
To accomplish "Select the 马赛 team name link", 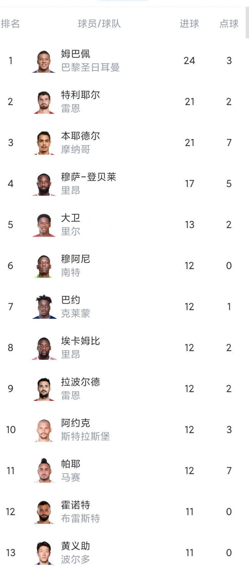I will click(x=70, y=478).
